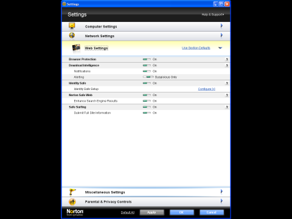Toggle Norton Safe Web switch

pos(147,95)
